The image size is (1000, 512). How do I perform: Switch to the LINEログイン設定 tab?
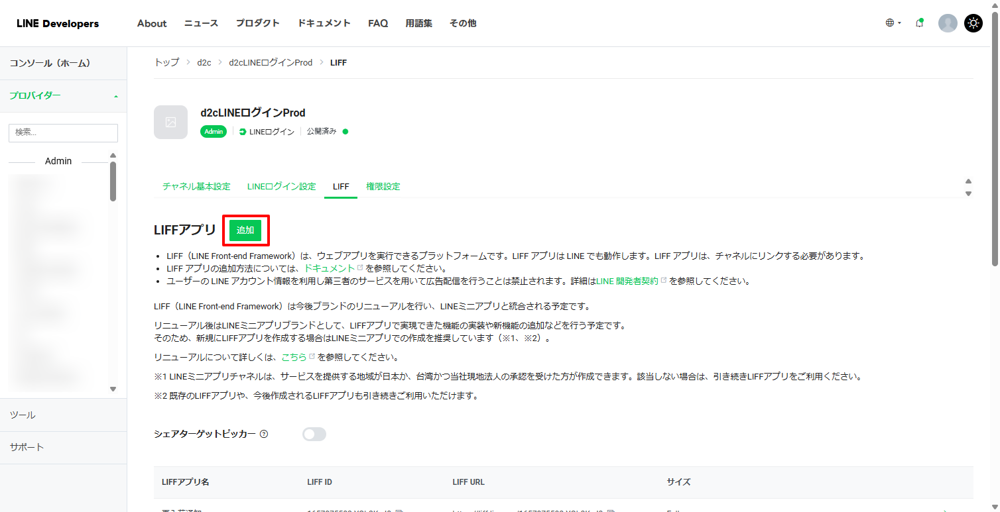282,187
